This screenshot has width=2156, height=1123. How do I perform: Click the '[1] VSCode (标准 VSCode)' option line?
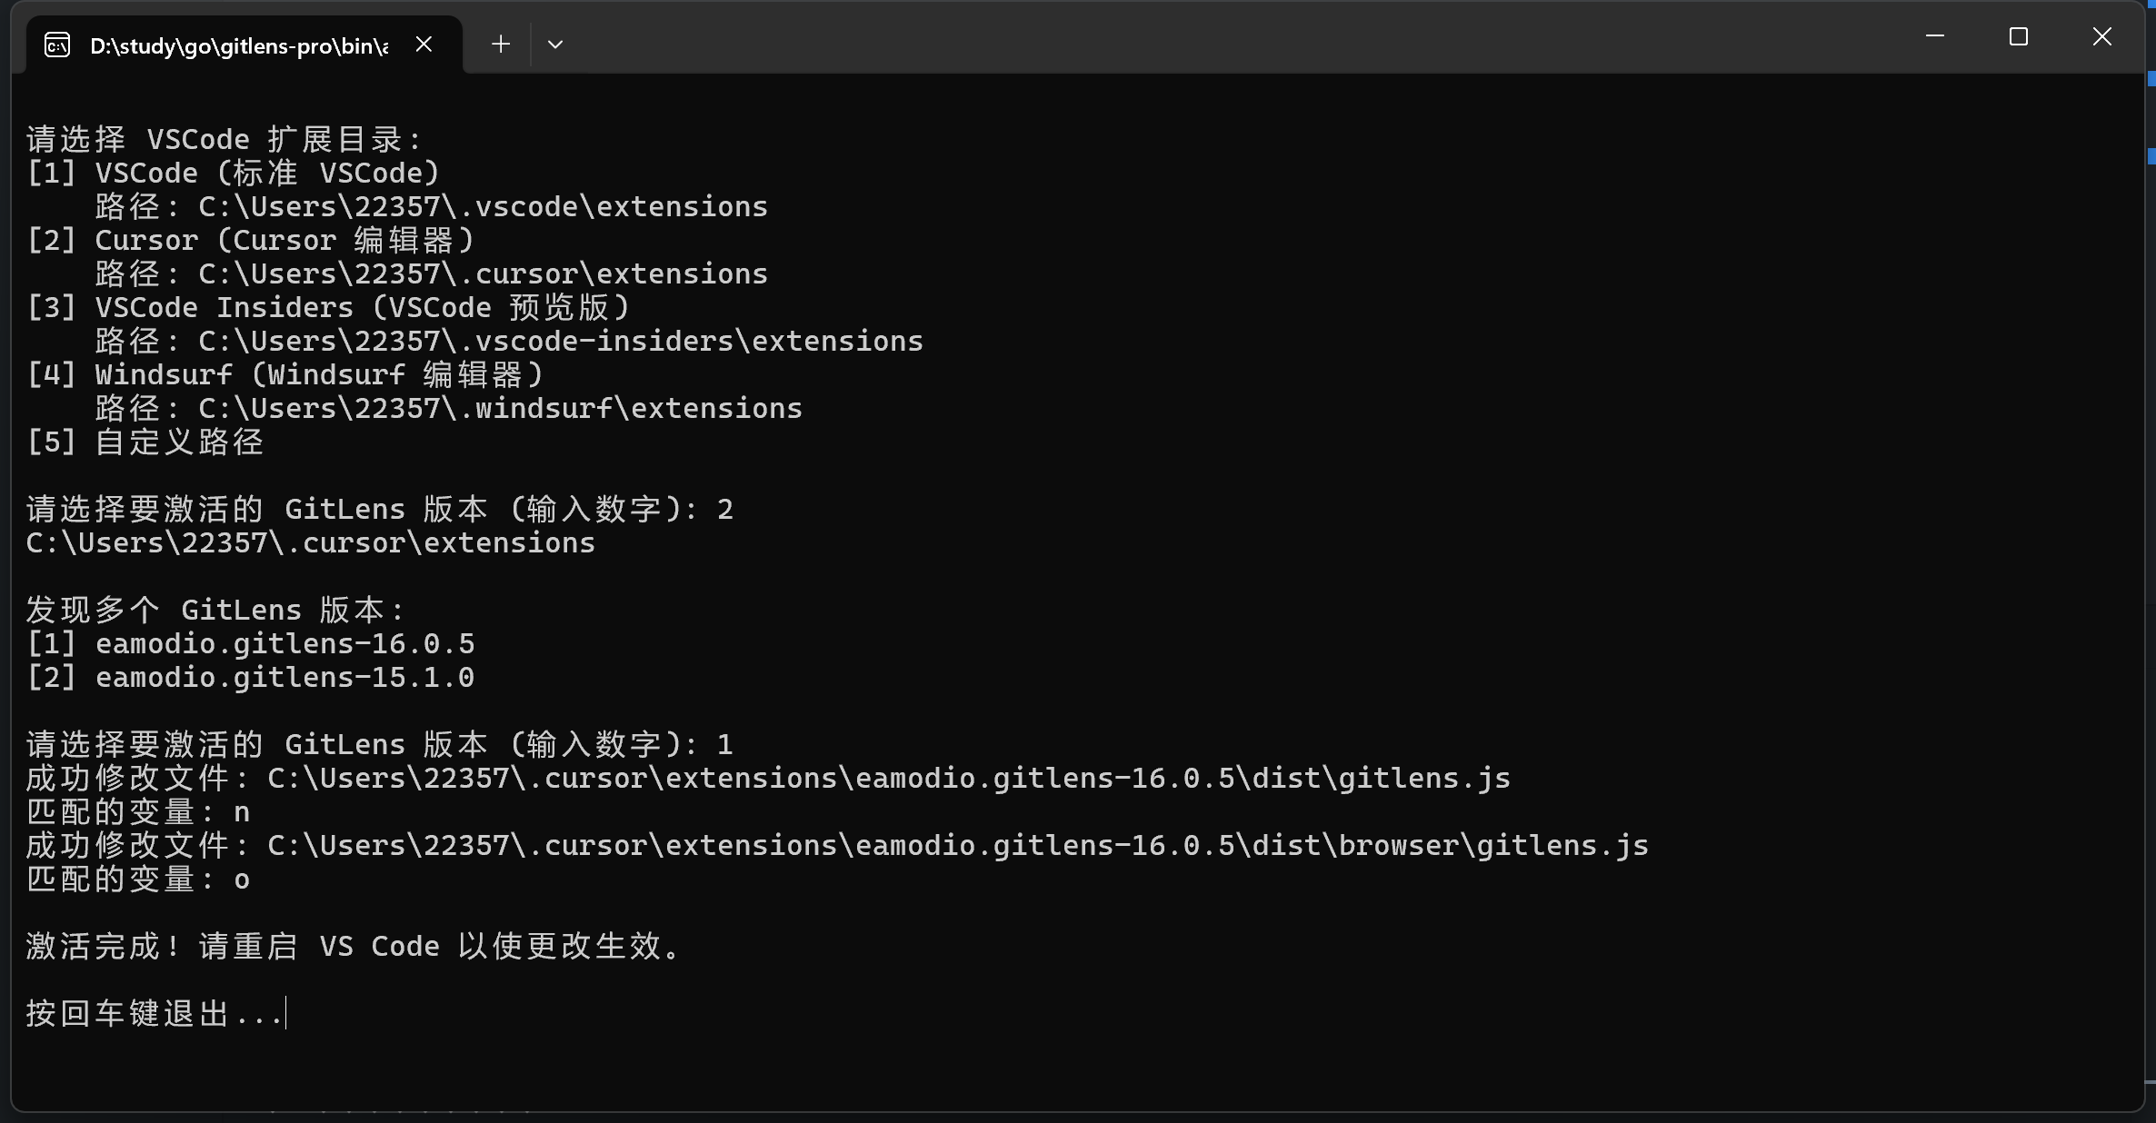pyautogui.click(x=235, y=173)
